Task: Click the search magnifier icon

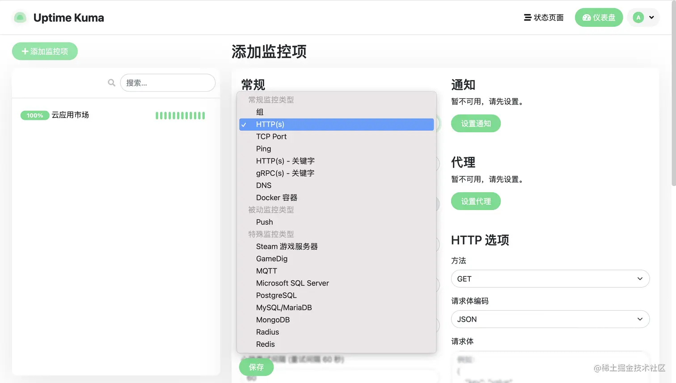Action: [112, 83]
